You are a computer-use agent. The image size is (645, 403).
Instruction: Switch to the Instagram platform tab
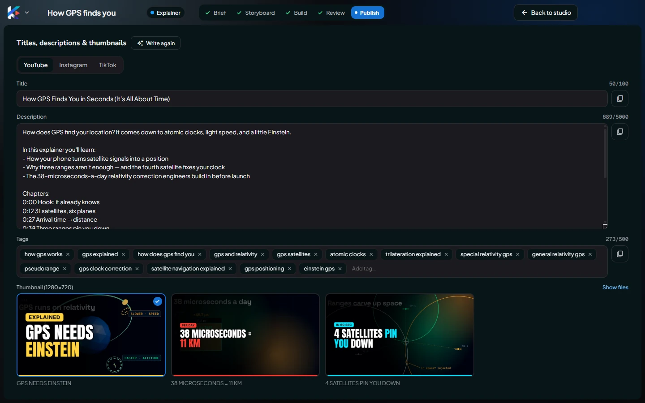point(73,65)
